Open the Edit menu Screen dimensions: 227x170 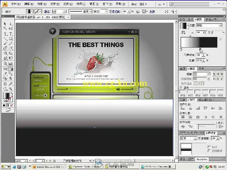29,4
